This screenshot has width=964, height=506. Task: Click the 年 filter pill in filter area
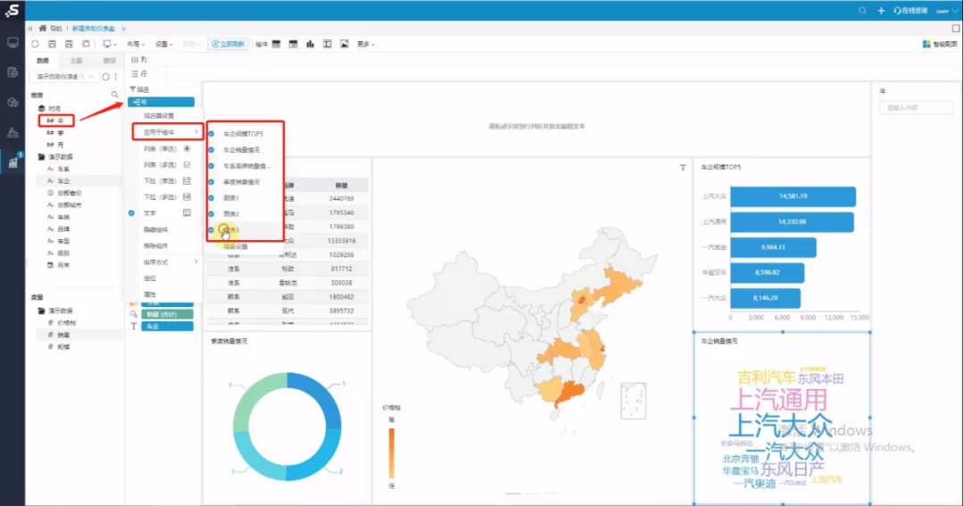click(161, 102)
